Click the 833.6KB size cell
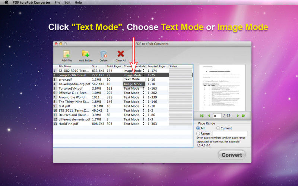The image size is (298, 186). [x=98, y=71]
